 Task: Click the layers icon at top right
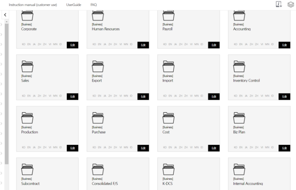(290, 4)
